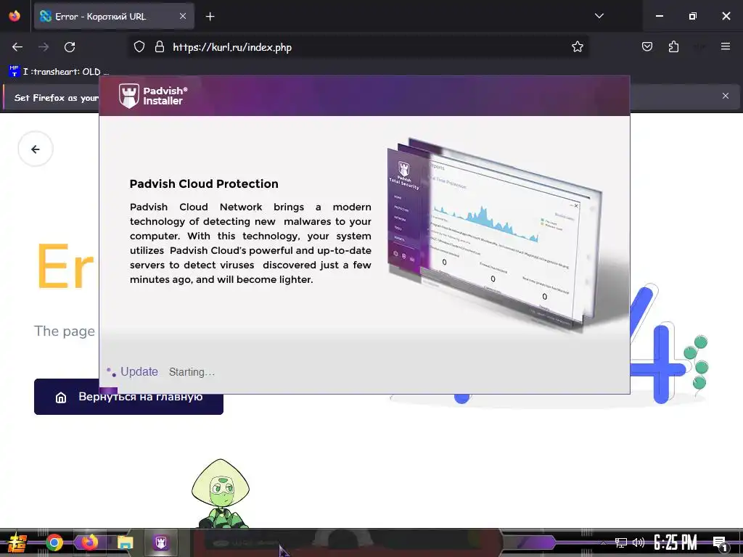Click the green Peridot desktop character

point(221,493)
